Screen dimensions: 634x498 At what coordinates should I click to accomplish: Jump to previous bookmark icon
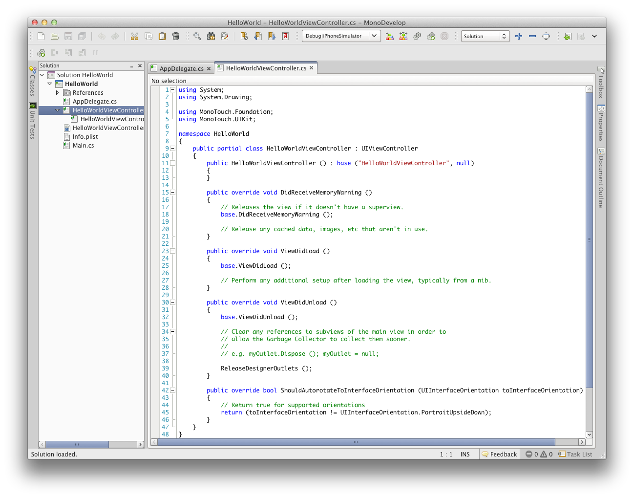pos(257,36)
